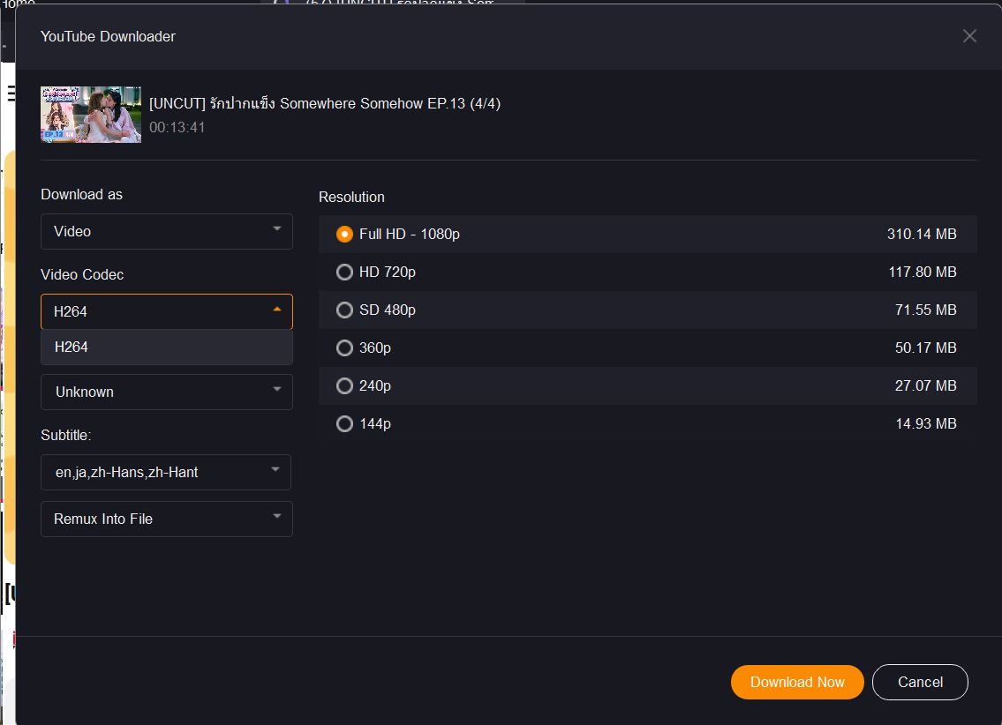
Task: Click the video title text
Action: [x=325, y=103]
